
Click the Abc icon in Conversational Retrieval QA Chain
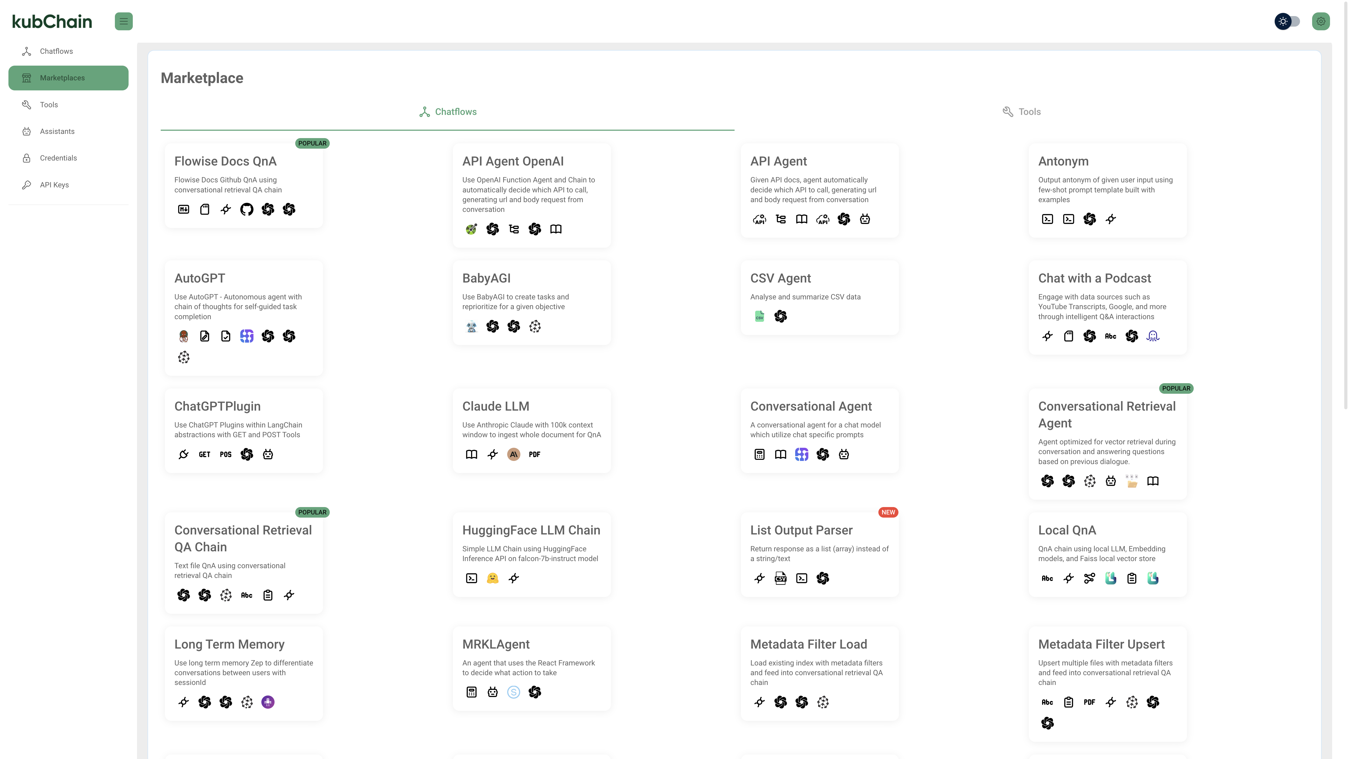(247, 595)
